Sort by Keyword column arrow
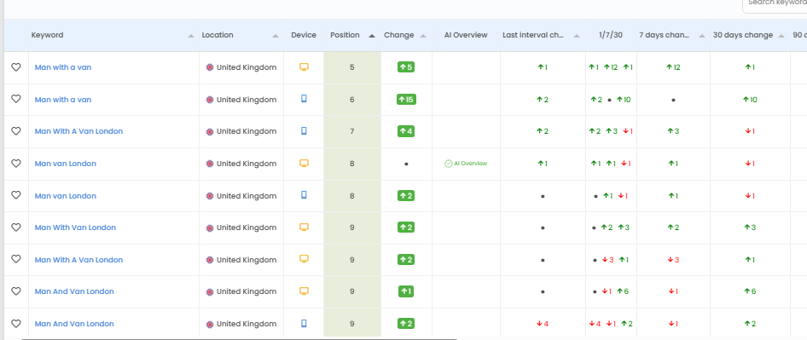This screenshot has width=807, height=340. tap(191, 36)
